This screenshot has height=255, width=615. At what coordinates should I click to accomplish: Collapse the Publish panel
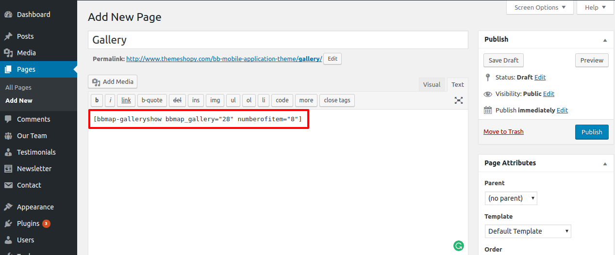pos(605,40)
